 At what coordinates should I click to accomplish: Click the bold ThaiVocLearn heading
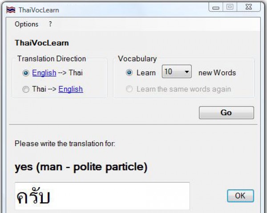pyautogui.click(x=42, y=43)
